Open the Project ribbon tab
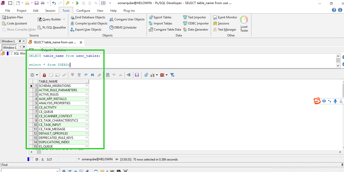344x172 pixels. point(21,11)
